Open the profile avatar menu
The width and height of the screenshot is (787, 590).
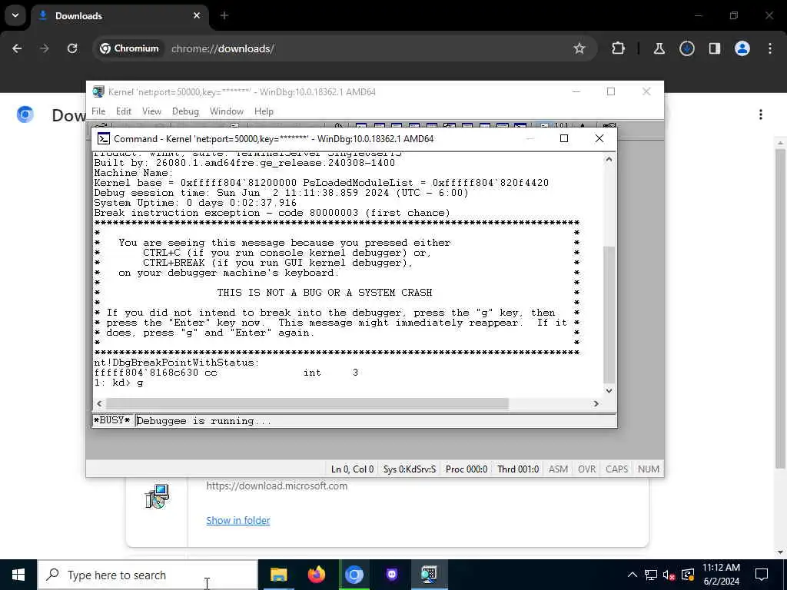coord(742,48)
